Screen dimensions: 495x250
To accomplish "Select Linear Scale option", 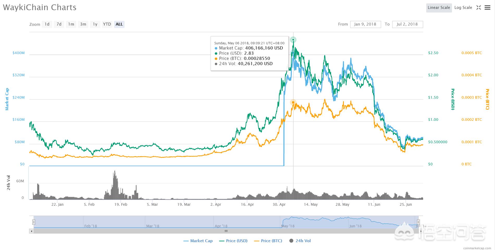I will pos(439,8).
